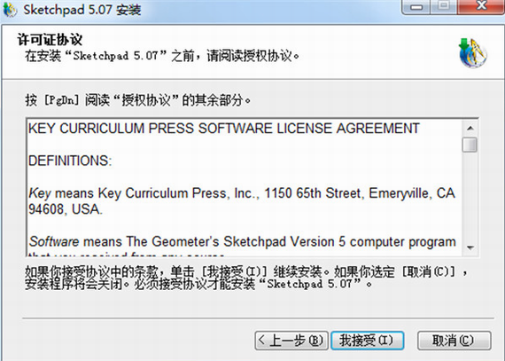Close the Sketchpad installer window

click(x=481, y=6)
